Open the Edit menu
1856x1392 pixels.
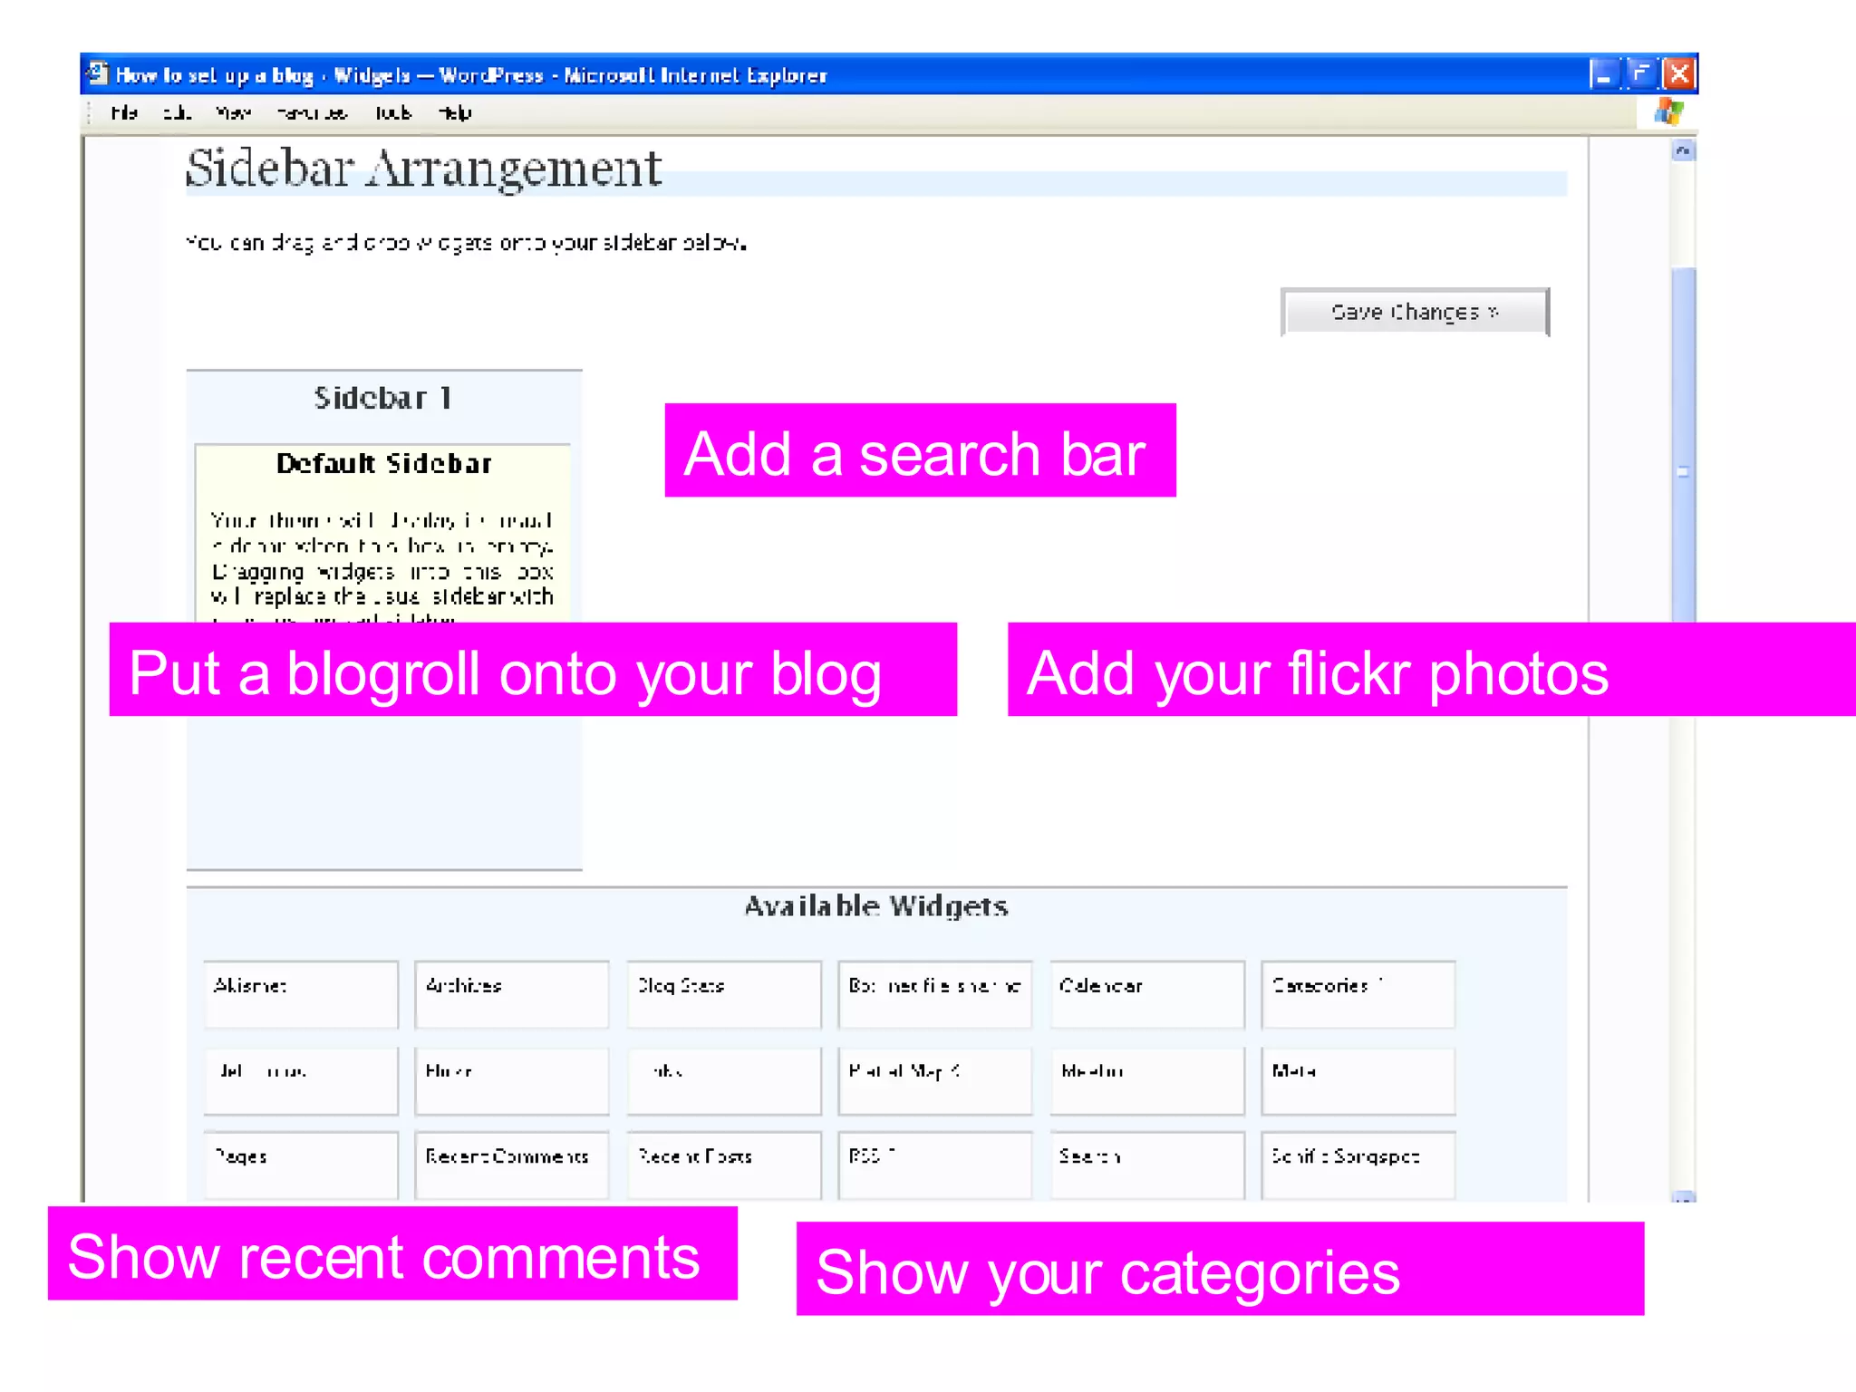pos(177,113)
